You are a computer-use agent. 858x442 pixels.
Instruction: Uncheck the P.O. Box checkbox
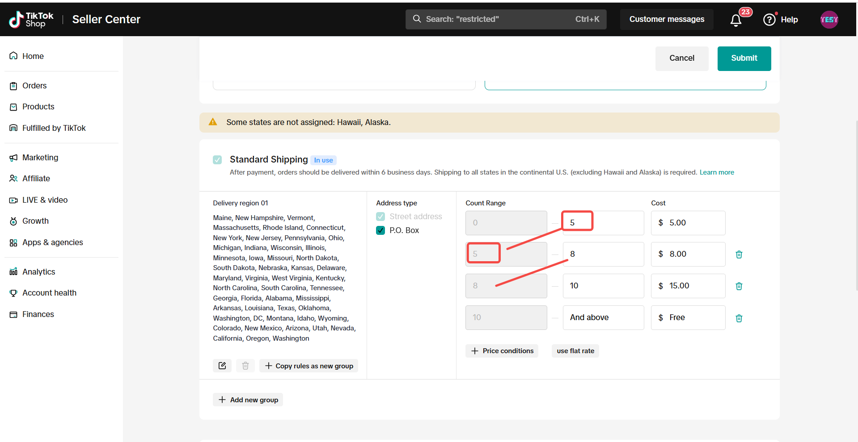tap(380, 230)
